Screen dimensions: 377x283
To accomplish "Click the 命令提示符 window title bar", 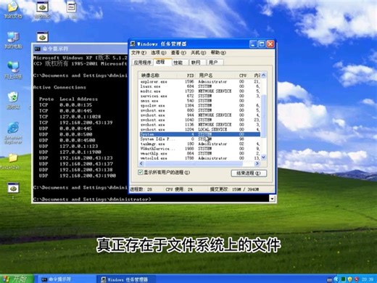I will pos(80,49).
